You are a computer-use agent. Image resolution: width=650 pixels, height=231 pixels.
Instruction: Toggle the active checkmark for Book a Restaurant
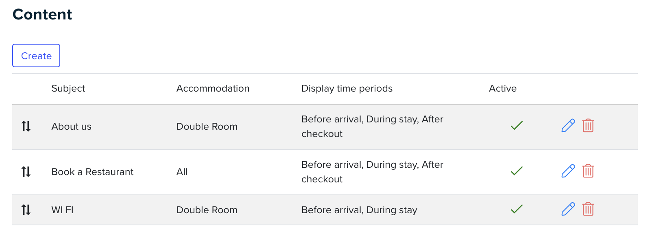tap(517, 171)
